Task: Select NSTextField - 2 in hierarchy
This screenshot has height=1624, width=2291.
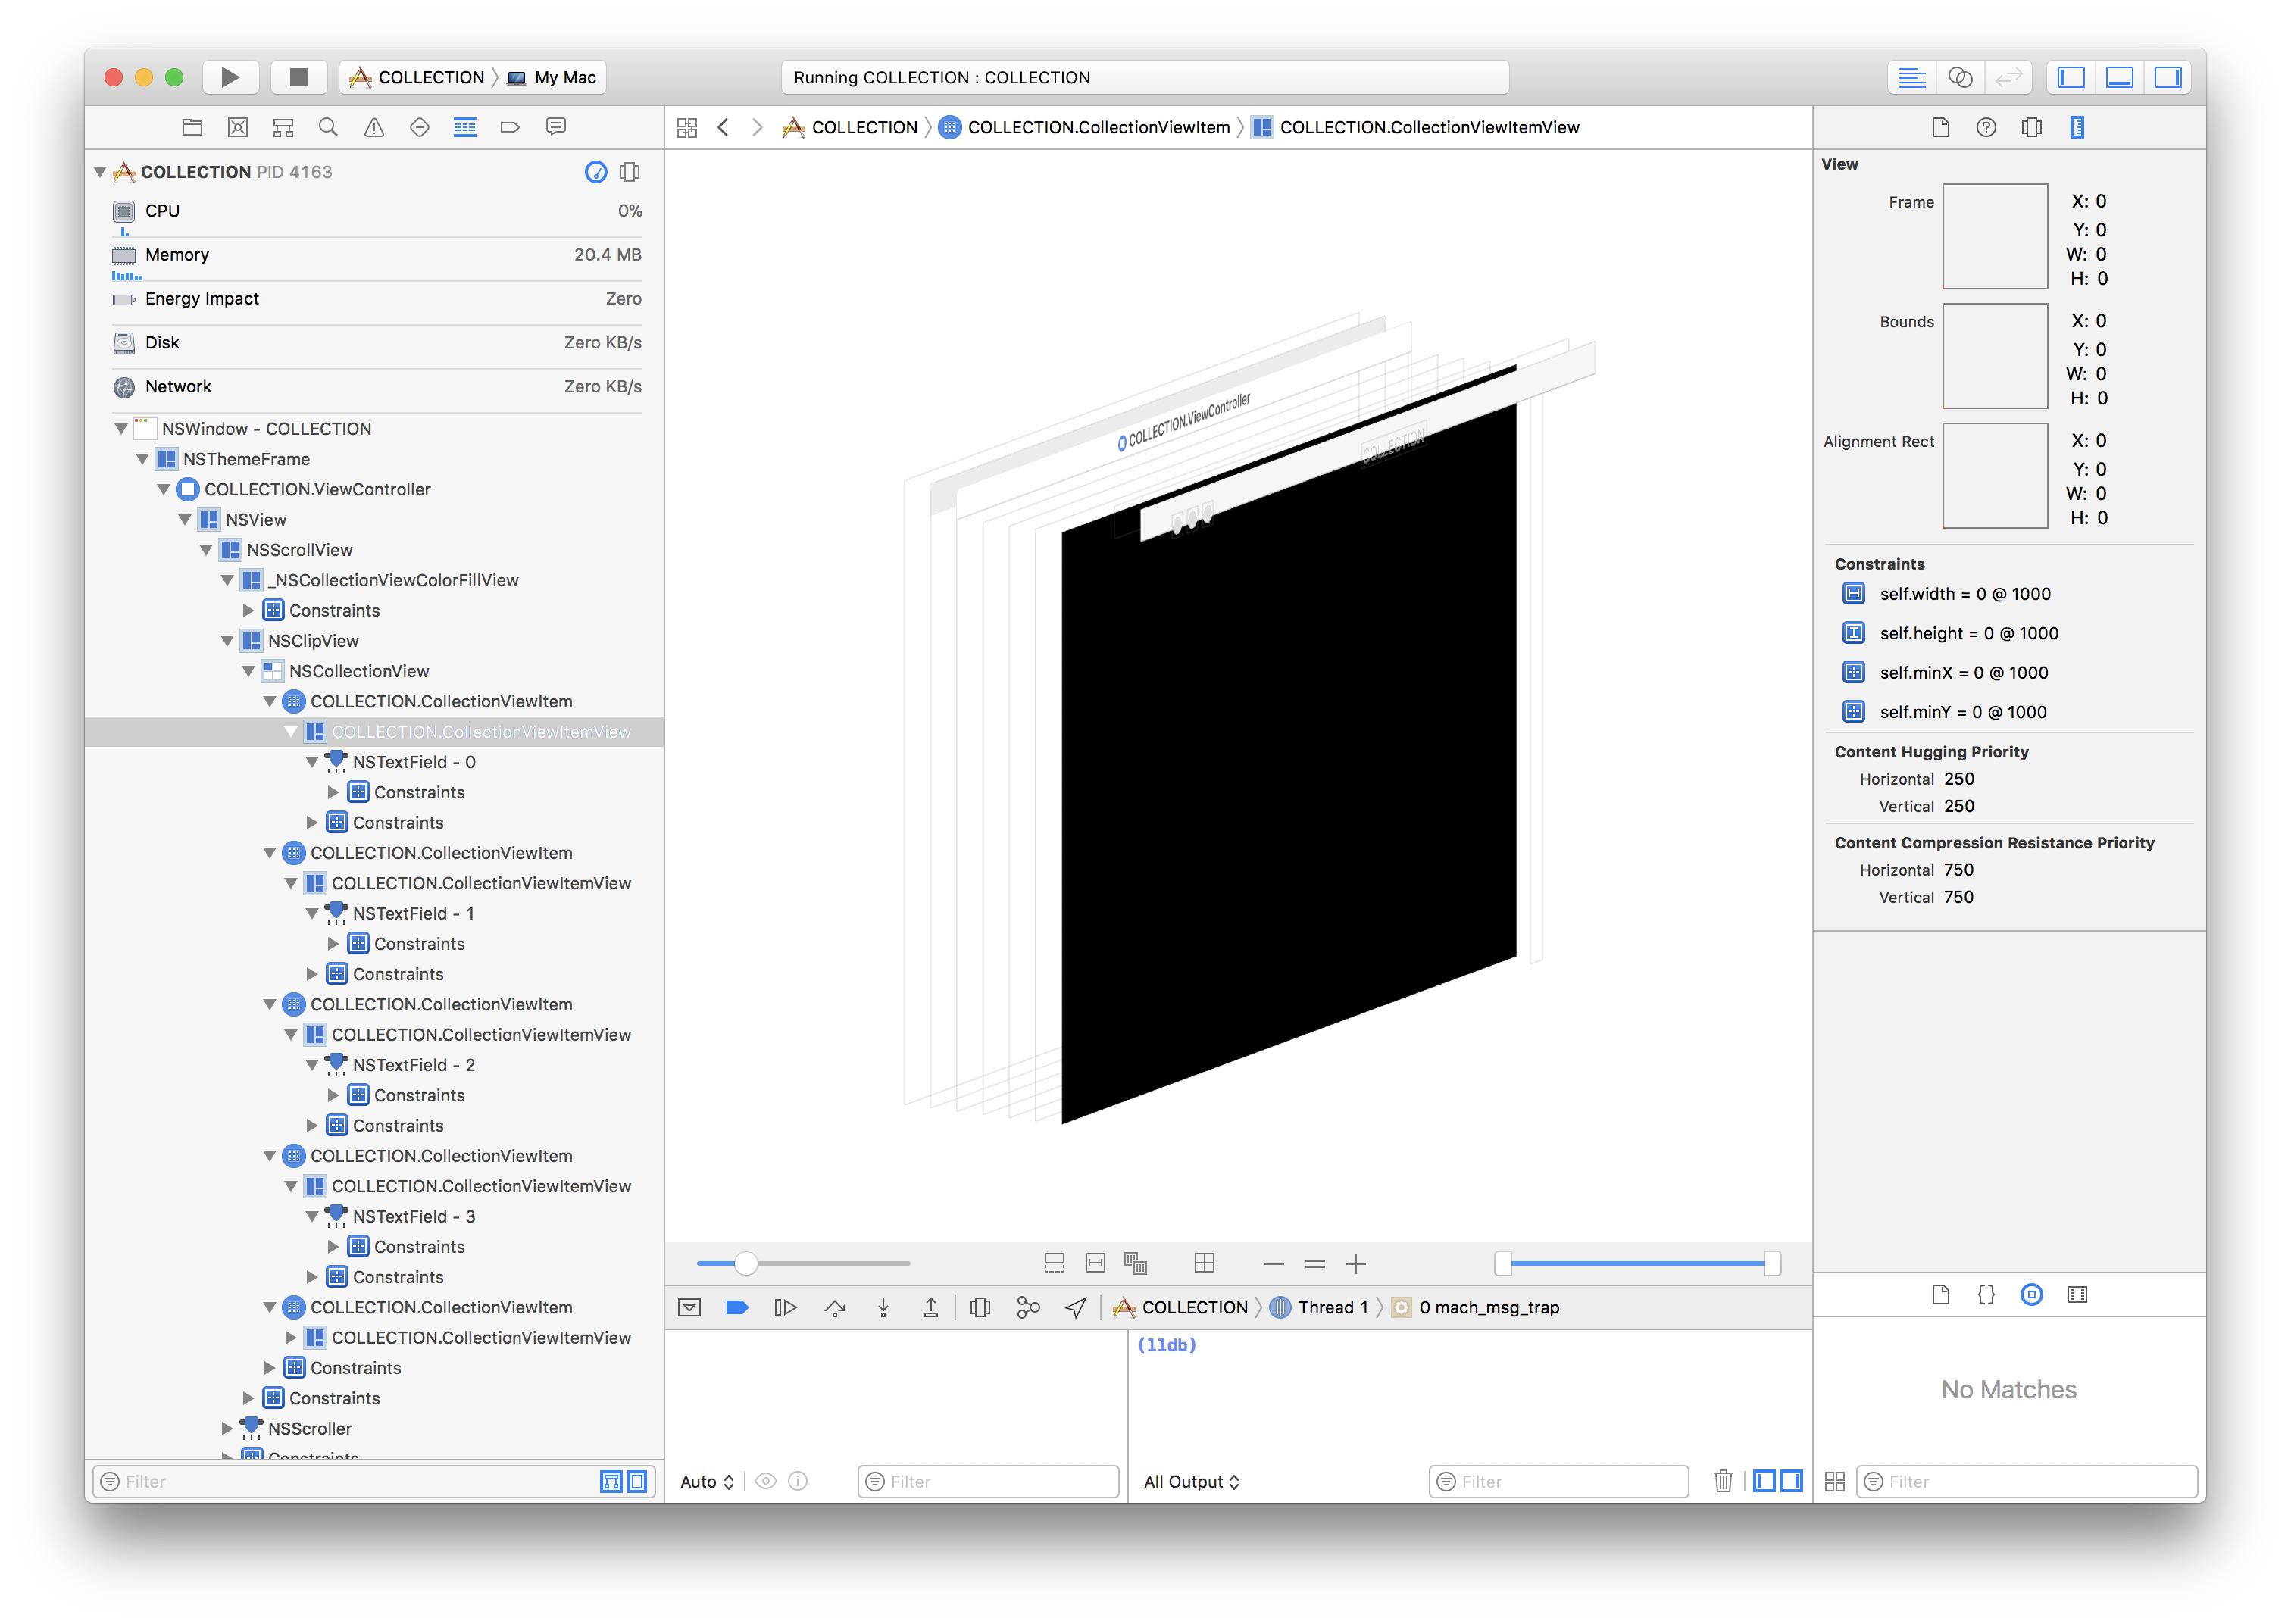Action: point(413,1065)
